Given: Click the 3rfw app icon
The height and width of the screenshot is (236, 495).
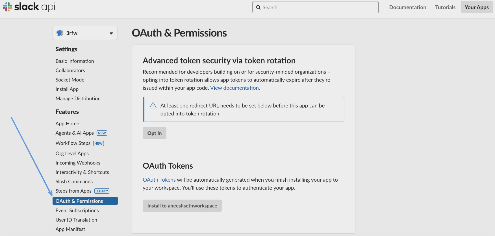Looking at the screenshot, I should pos(60,33).
